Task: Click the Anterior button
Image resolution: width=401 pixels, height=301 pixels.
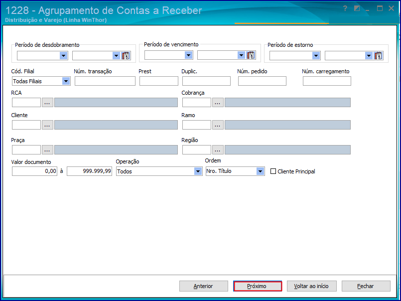Action: pyautogui.click(x=204, y=286)
